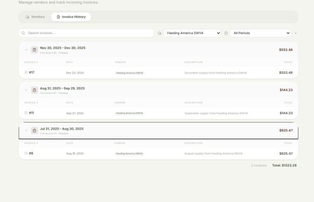The width and height of the screenshot is (314, 202).
Task: Open invoice #17
Action: pos(32,72)
